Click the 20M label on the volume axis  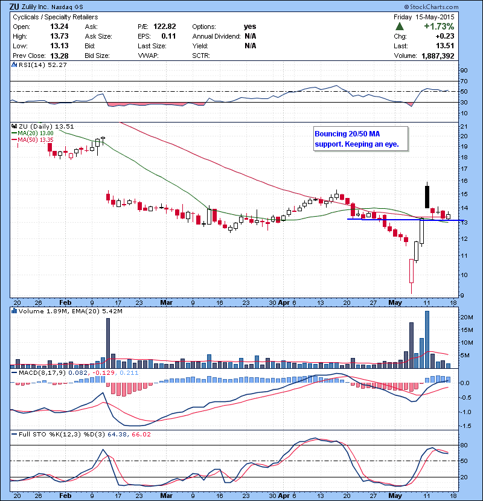click(x=466, y=318)
